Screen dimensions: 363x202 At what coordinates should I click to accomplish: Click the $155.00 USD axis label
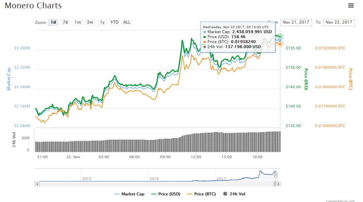[x=293, y=48]
